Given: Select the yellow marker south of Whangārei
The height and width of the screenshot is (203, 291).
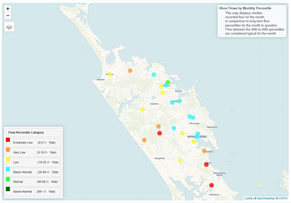Looking at the screenshot, I should [x=194, y=142].
